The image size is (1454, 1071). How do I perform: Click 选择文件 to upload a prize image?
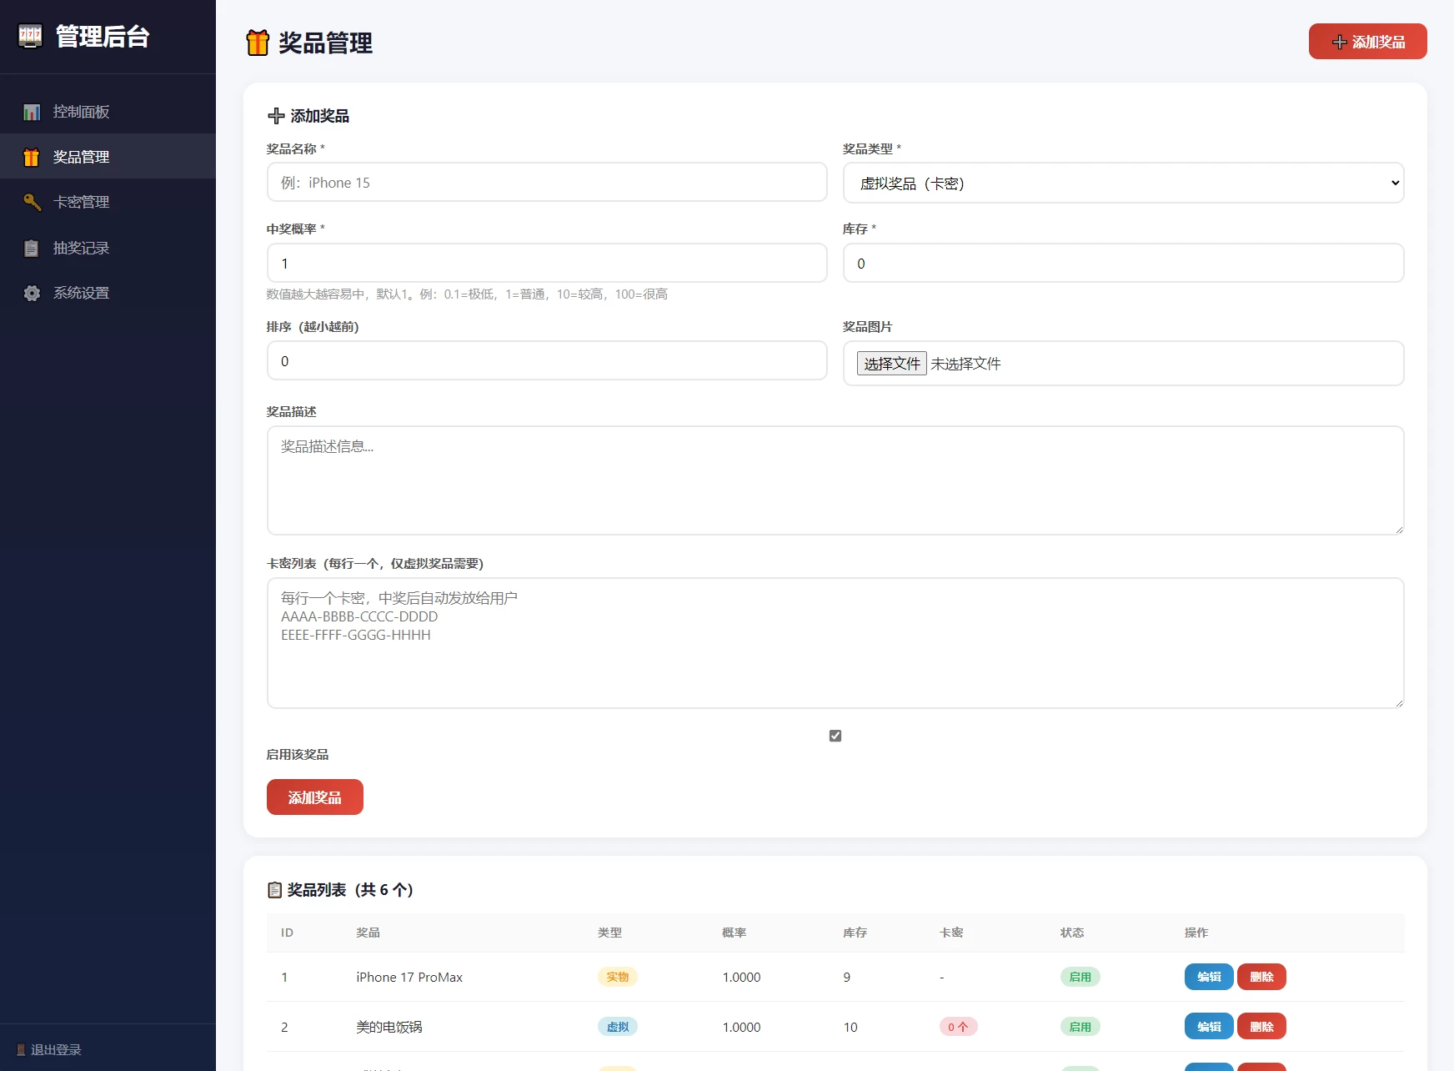pyautogui.click(x=891, y=363)
